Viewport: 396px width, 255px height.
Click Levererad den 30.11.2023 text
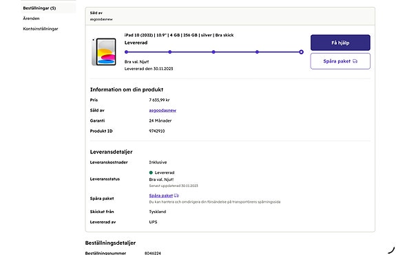coord(149,69)
